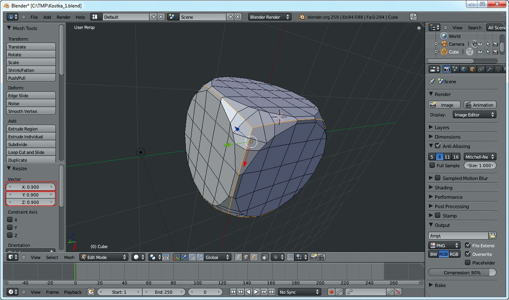509x300 pixels.
Task: Expand the Camera tree item in outliner
Action: coord(436,44)
